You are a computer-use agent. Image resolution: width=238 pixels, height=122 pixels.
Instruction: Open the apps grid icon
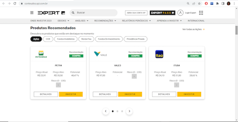coord(201,13)
